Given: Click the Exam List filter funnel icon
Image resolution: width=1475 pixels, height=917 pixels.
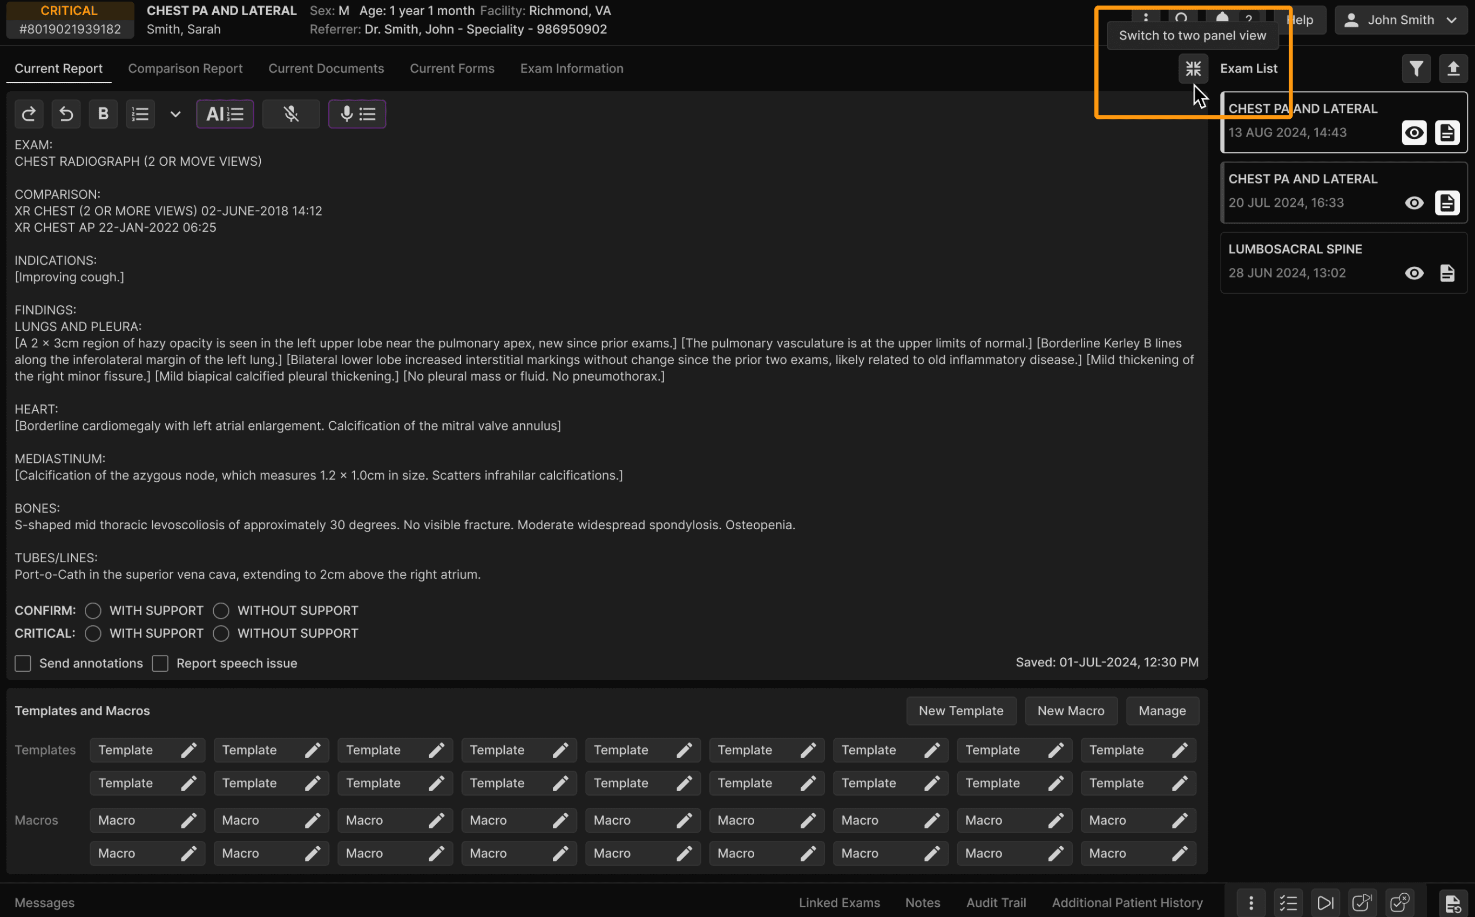Looking at the screenshot, I should (x=1416, y=69).
